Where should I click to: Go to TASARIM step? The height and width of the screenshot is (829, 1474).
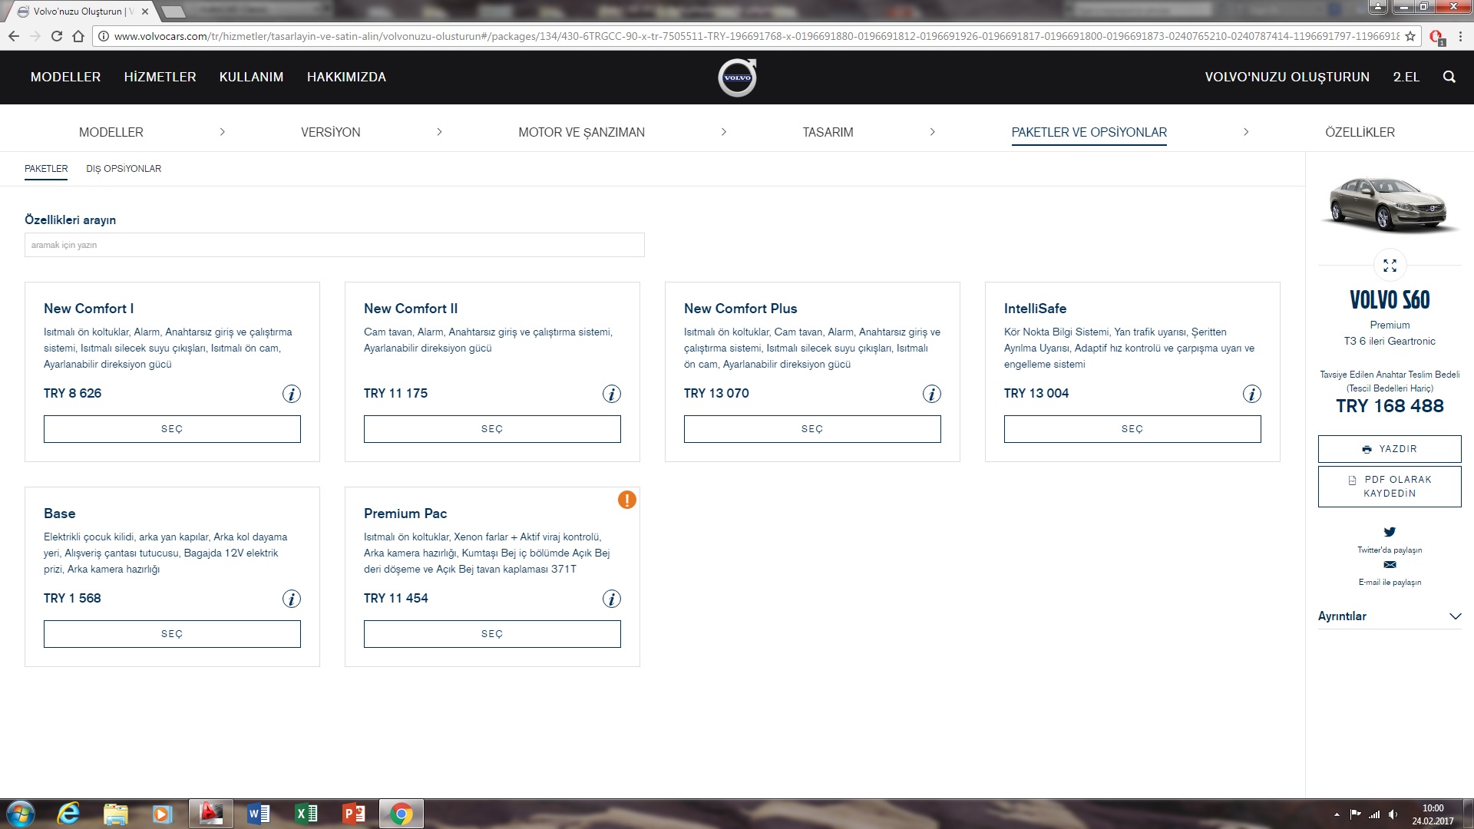(x=828, y=132)
